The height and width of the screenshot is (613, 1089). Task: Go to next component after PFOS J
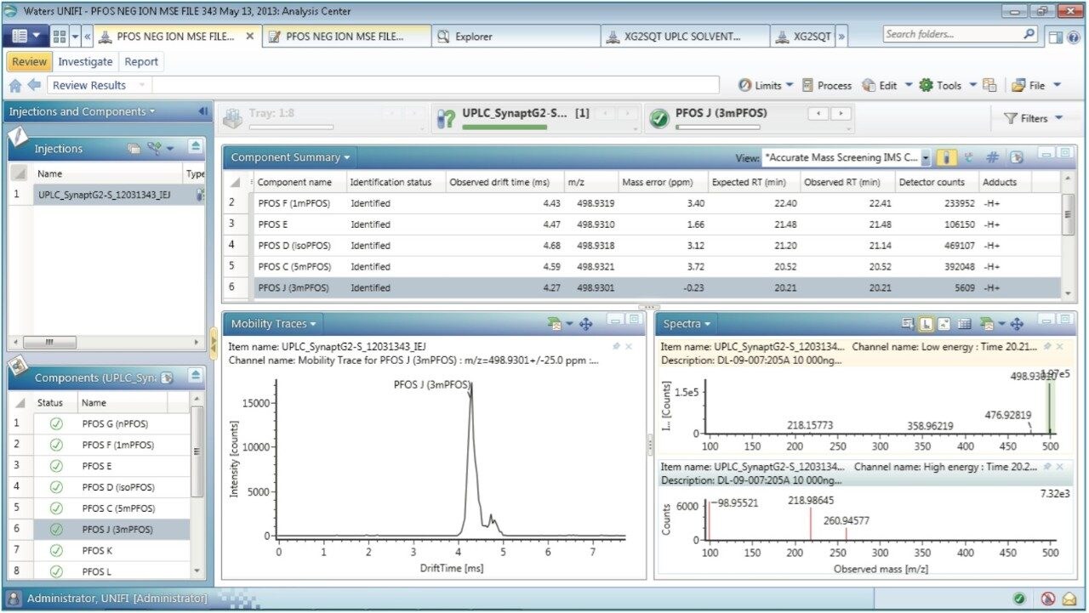(x=841, y=113)
